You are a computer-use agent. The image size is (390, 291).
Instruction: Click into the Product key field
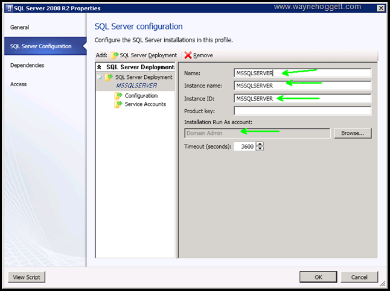[x=302, y=111]
